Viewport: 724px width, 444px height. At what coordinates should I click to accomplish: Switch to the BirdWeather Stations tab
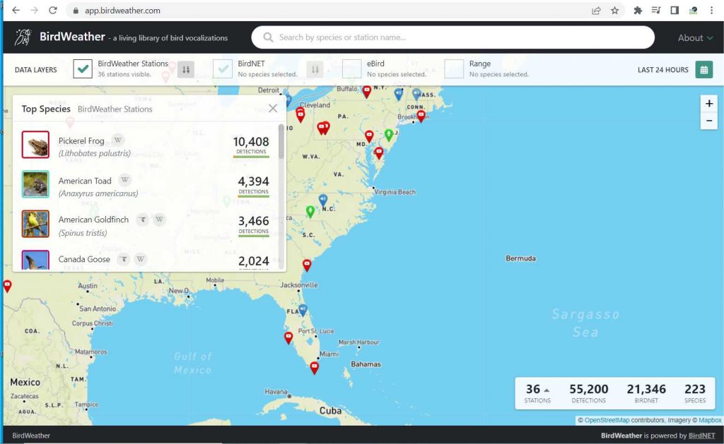tap(115, 109)
